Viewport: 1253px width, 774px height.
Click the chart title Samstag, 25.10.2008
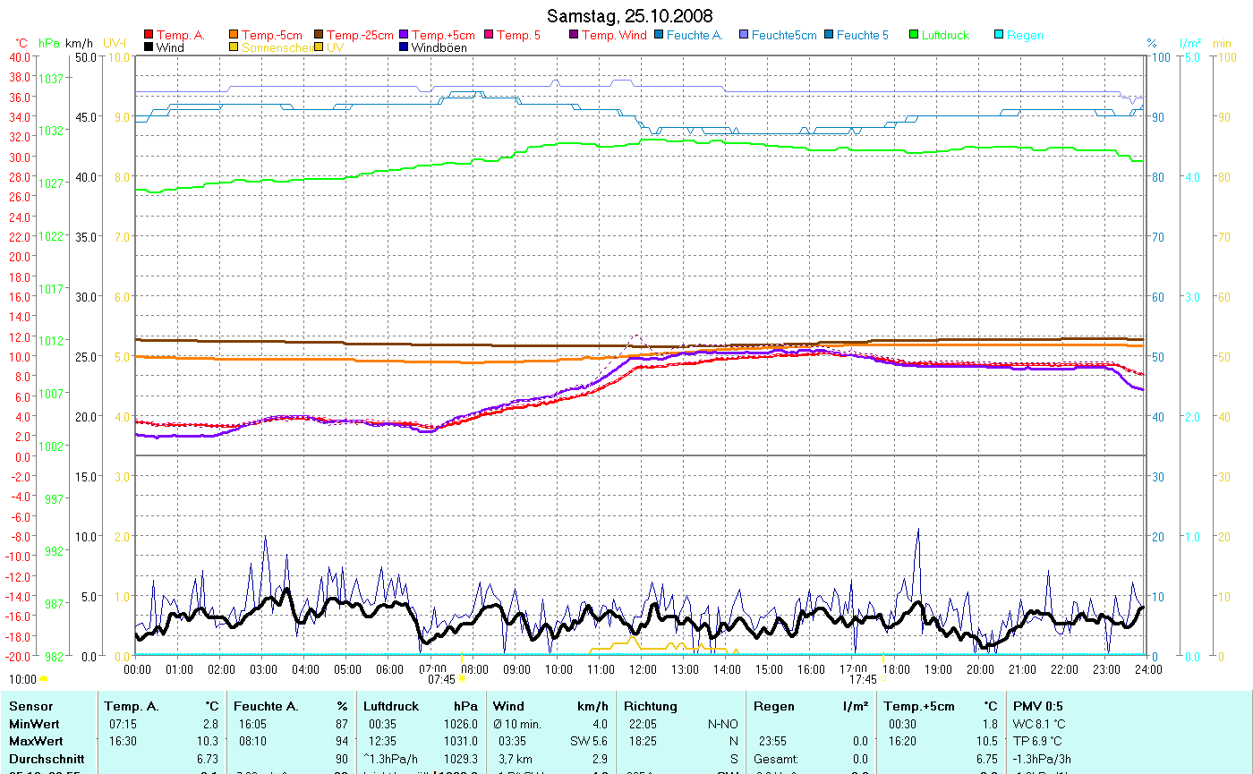click(x=630, y=17)
